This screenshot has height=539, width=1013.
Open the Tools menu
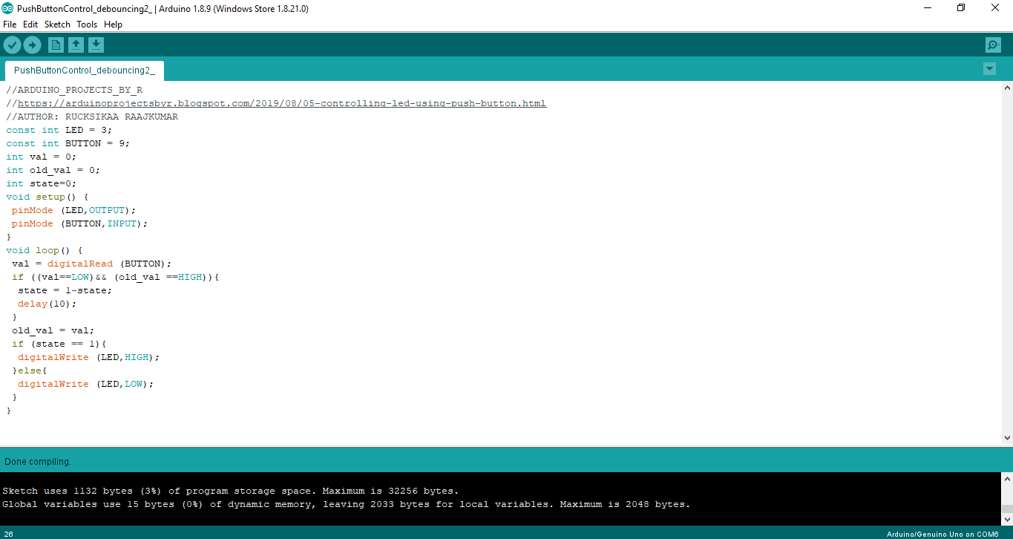click(x=86, y=24)
